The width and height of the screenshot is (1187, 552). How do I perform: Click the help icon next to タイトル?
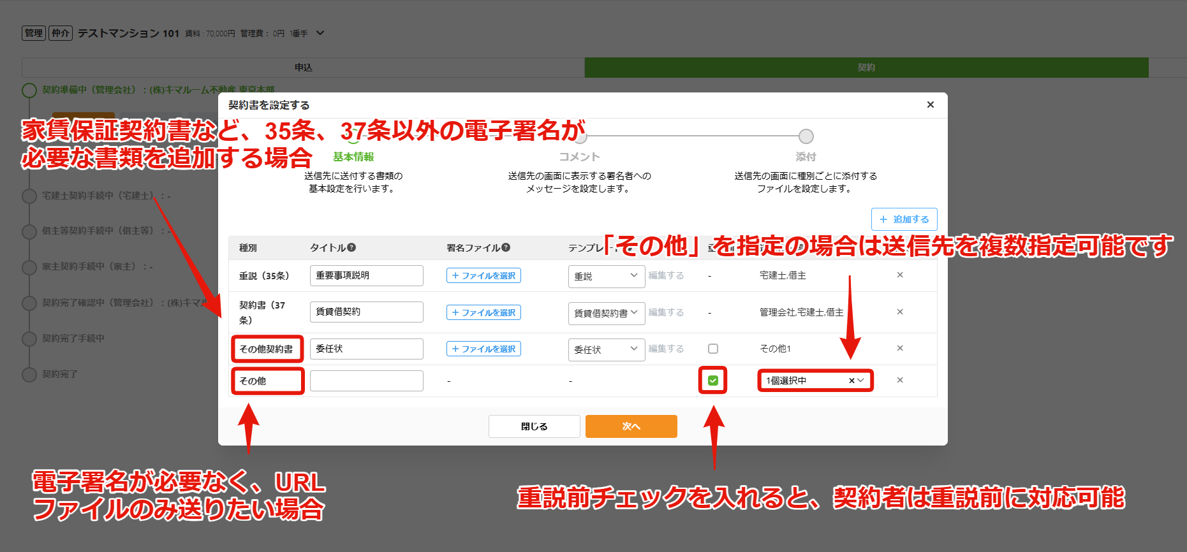tap(351, 247)
